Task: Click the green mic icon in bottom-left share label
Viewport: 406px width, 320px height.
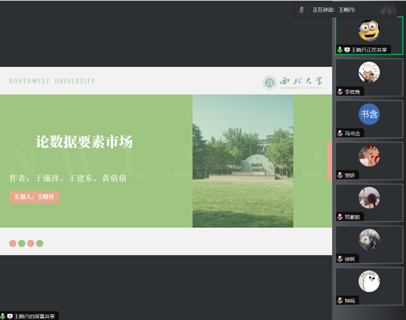Action: (x=3, y=316)
